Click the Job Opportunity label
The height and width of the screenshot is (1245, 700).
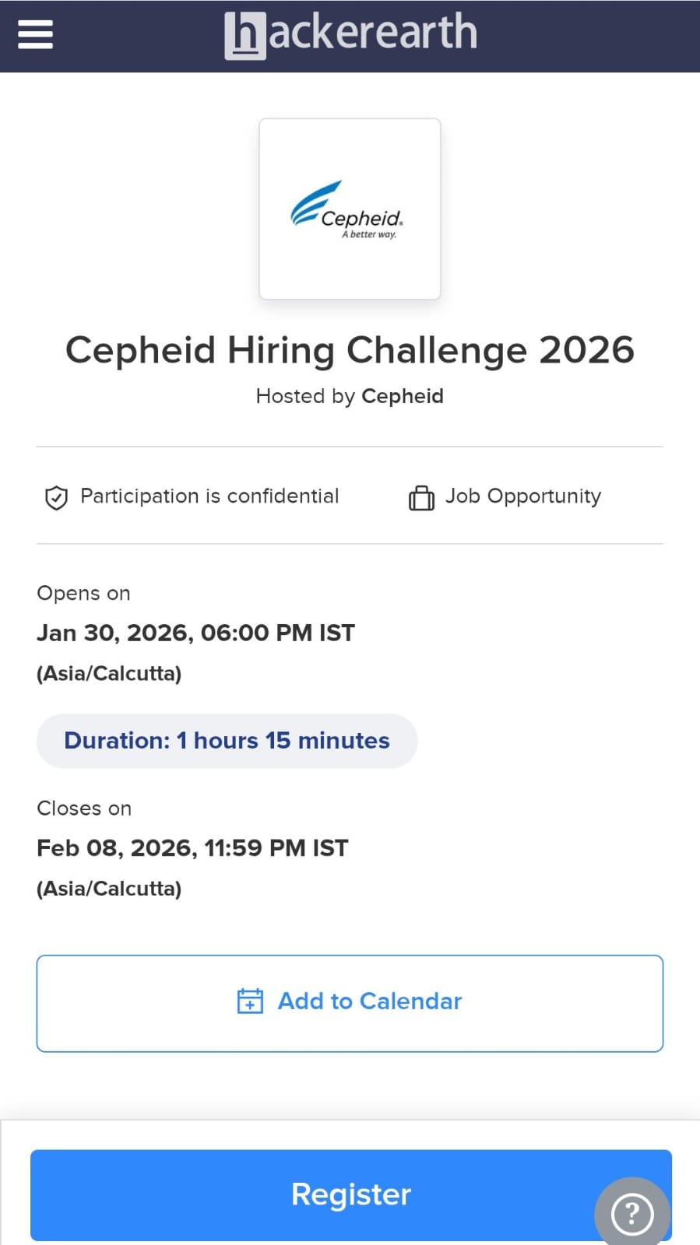pos(522,496)
